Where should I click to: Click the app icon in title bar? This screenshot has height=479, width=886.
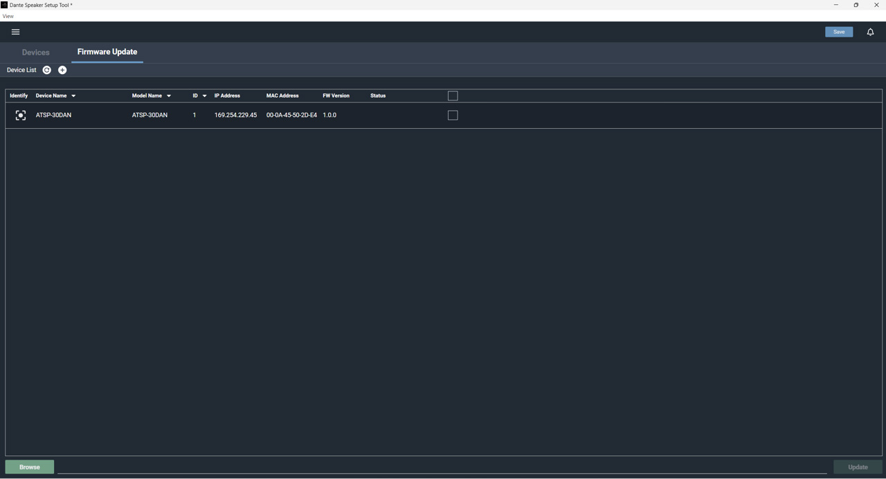[x=4, y=5]
